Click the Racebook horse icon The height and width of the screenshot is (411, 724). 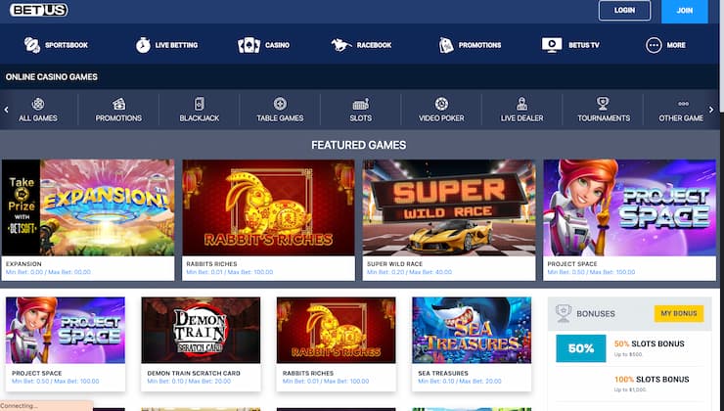coord(341,45)
